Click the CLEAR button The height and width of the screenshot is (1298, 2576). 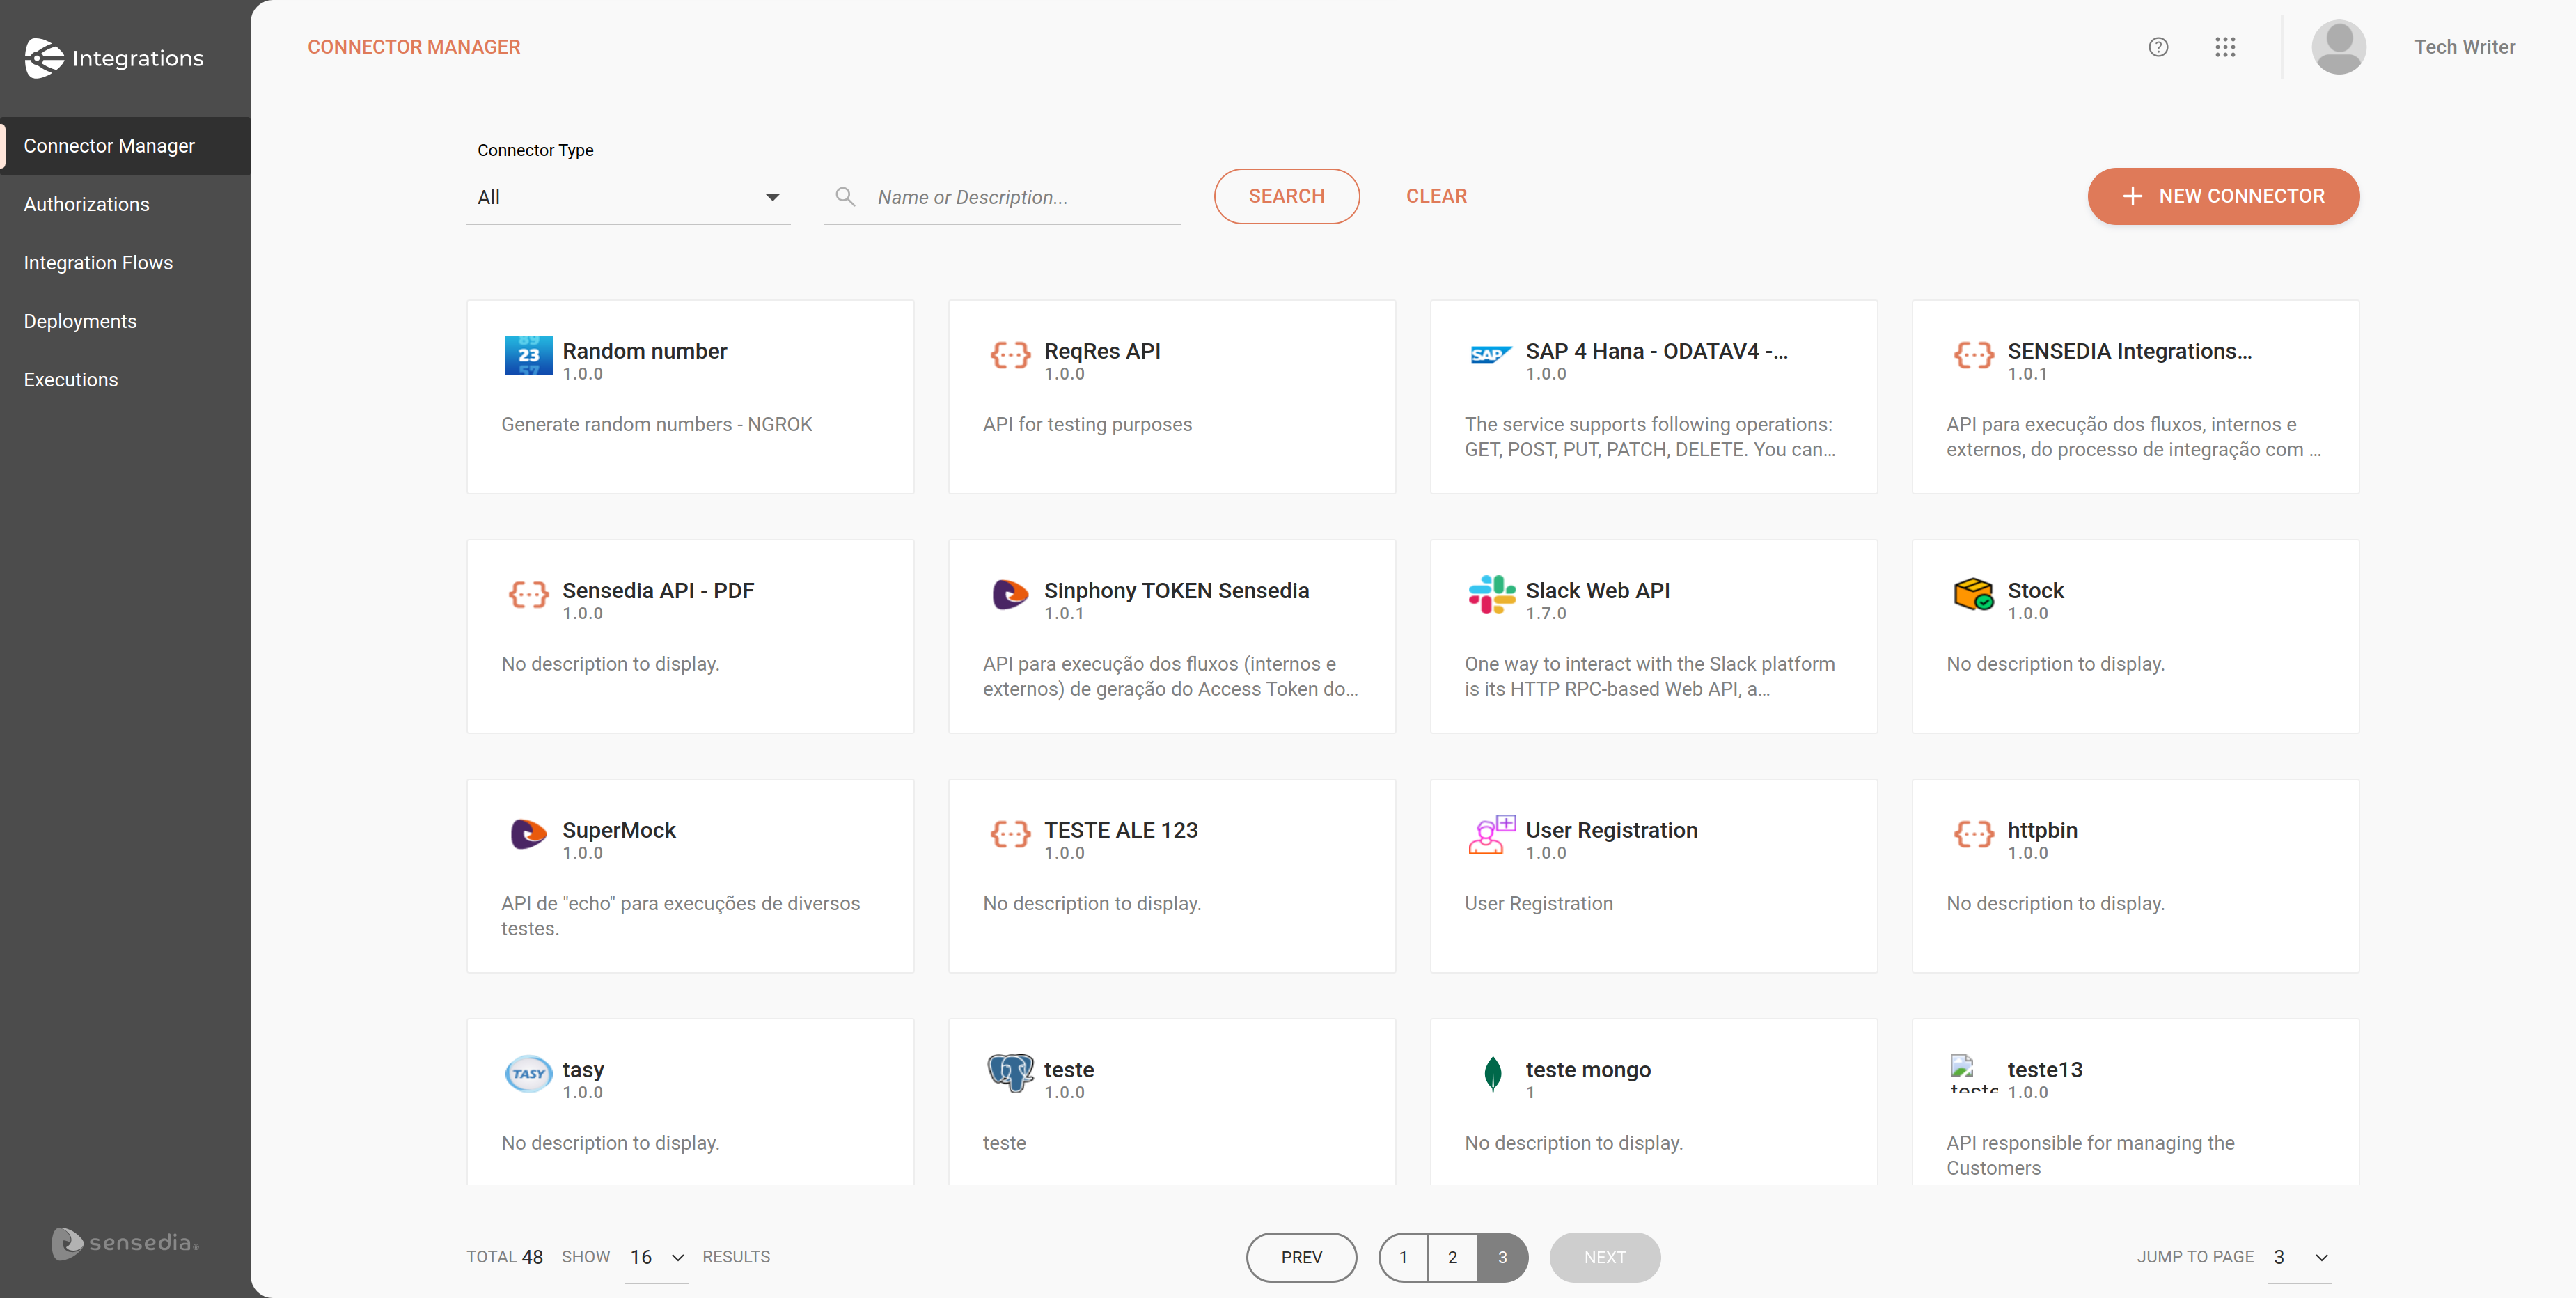1436,196
